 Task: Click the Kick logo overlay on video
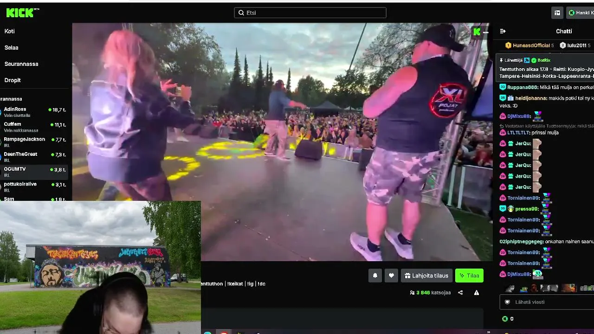pos(477,32)
